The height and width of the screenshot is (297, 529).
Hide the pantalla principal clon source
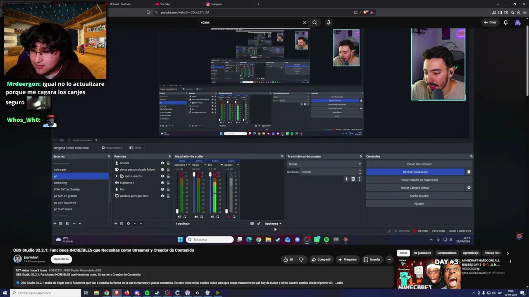pyautogui.click(x=162, y=196)
